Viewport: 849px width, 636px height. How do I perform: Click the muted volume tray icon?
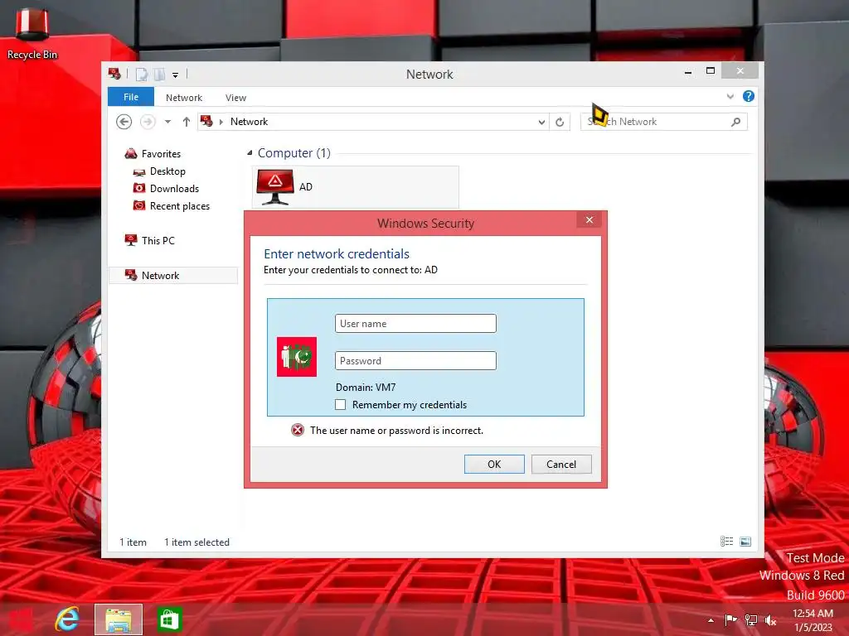pos(770,620)
